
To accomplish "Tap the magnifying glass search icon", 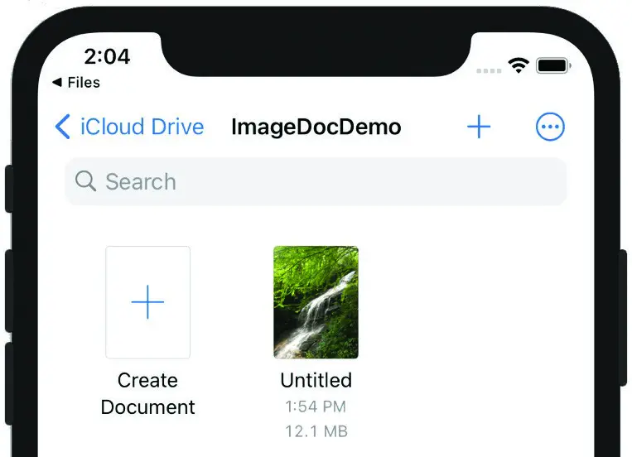I will click(x=85, y=181).
